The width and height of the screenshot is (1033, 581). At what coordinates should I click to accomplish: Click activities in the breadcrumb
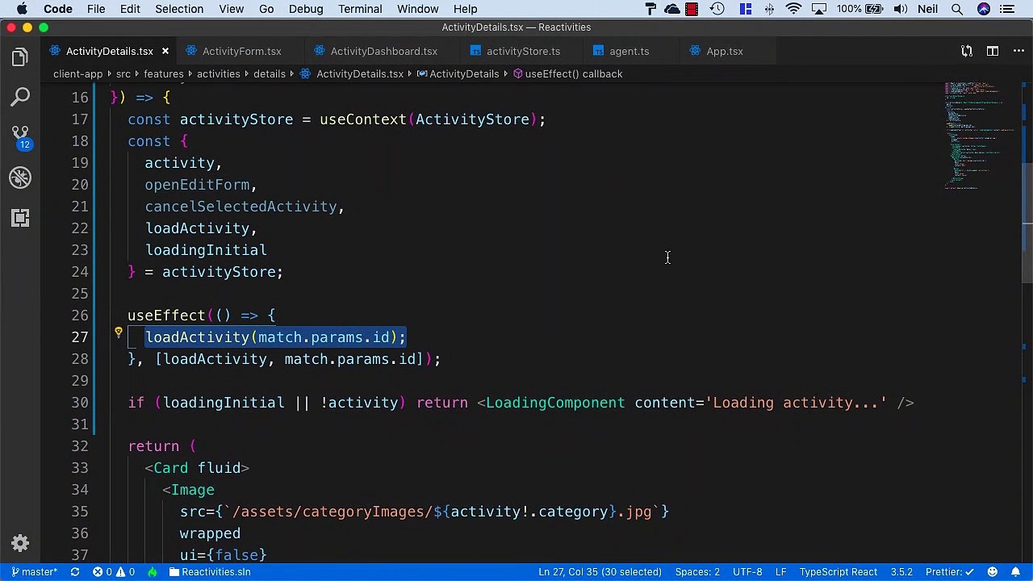coord(218,73)
